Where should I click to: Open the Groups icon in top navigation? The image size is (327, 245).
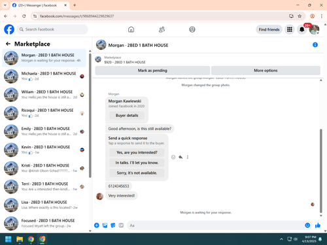[192, 29]
